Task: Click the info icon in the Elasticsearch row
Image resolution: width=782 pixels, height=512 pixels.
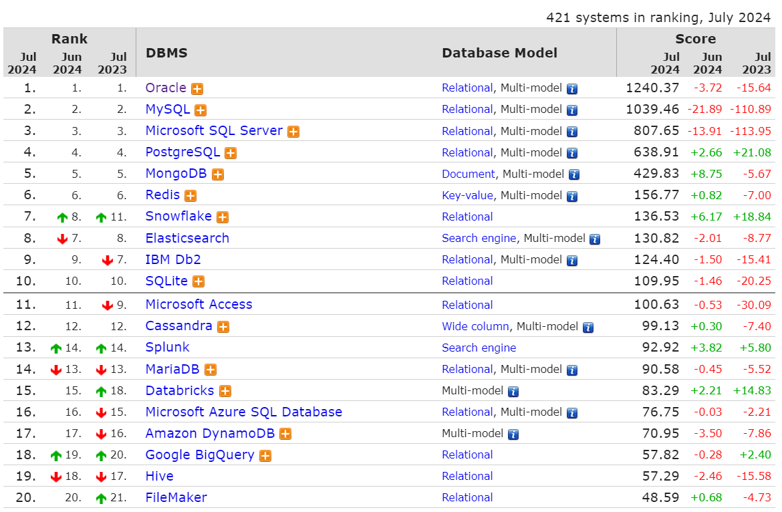Action: pos(594,239)
